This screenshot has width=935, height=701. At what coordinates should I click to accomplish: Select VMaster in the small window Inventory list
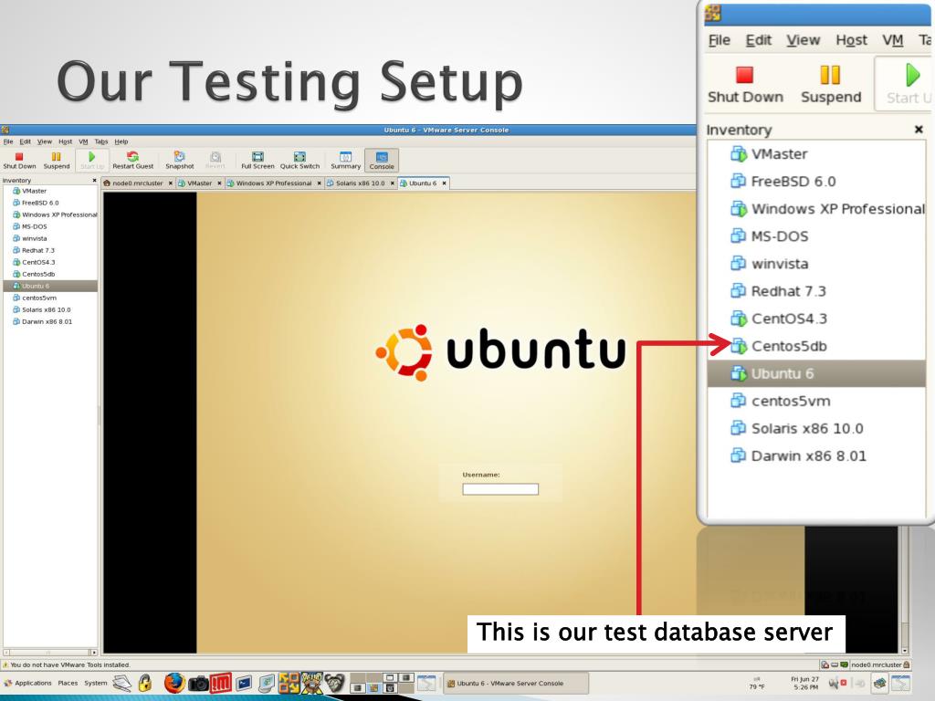[x=51, y=191]
